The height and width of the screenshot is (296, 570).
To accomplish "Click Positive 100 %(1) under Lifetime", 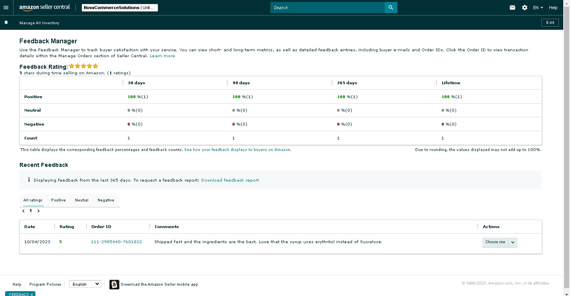I will (x=452, y=97).
